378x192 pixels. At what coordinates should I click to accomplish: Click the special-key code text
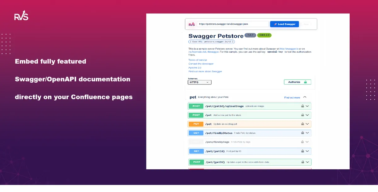tap(275, 52)
